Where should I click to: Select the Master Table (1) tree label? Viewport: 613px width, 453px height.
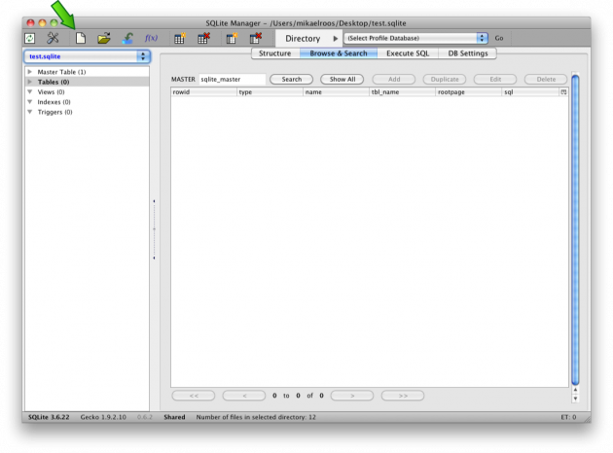coord(61,72)
